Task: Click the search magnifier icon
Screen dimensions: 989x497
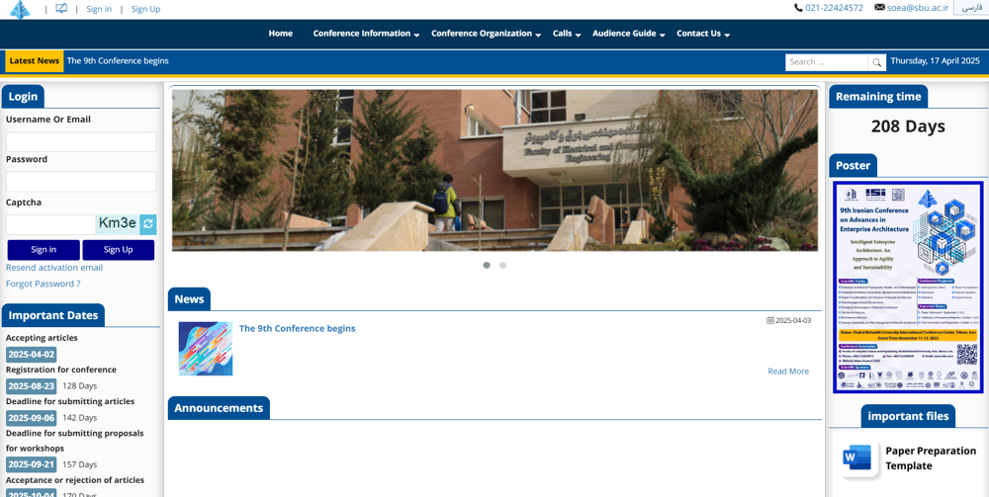Action: click(x=876, y=62)
